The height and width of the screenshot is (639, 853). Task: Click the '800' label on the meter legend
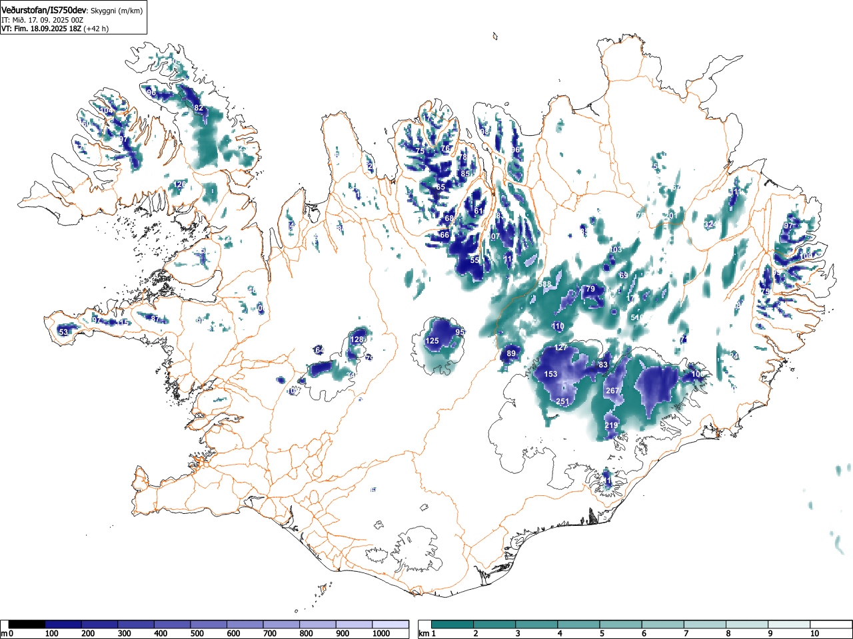point(307,634)
